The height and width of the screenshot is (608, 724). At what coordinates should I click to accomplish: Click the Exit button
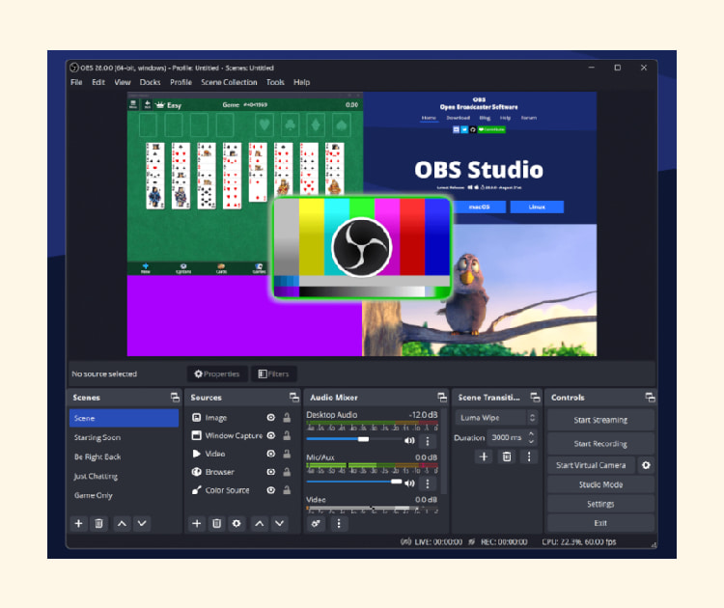click(600, 523)
